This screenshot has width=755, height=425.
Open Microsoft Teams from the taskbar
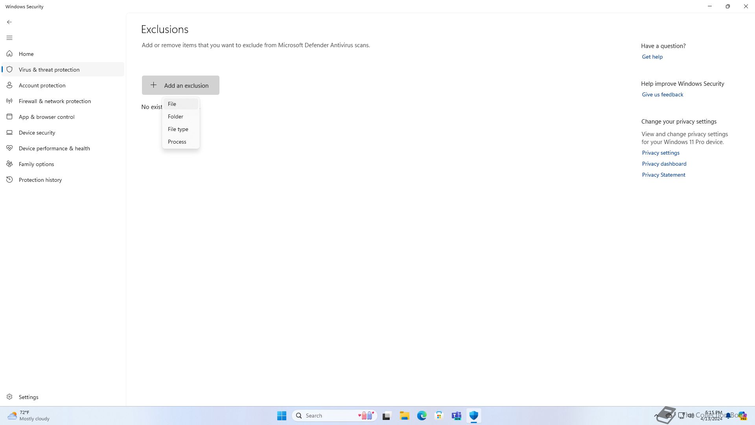(x=456, y=416)
